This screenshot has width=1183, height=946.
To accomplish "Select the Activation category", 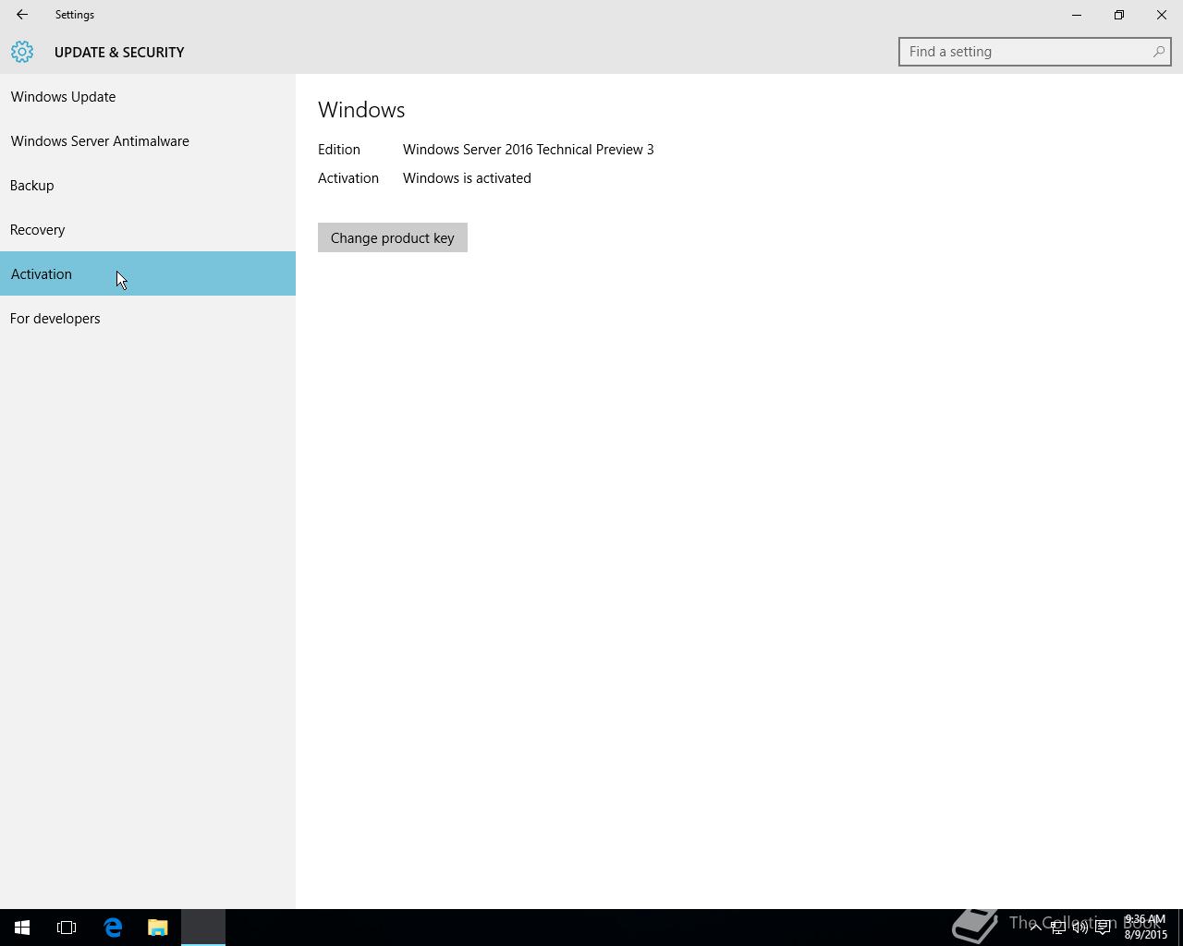I will (148, 273).
